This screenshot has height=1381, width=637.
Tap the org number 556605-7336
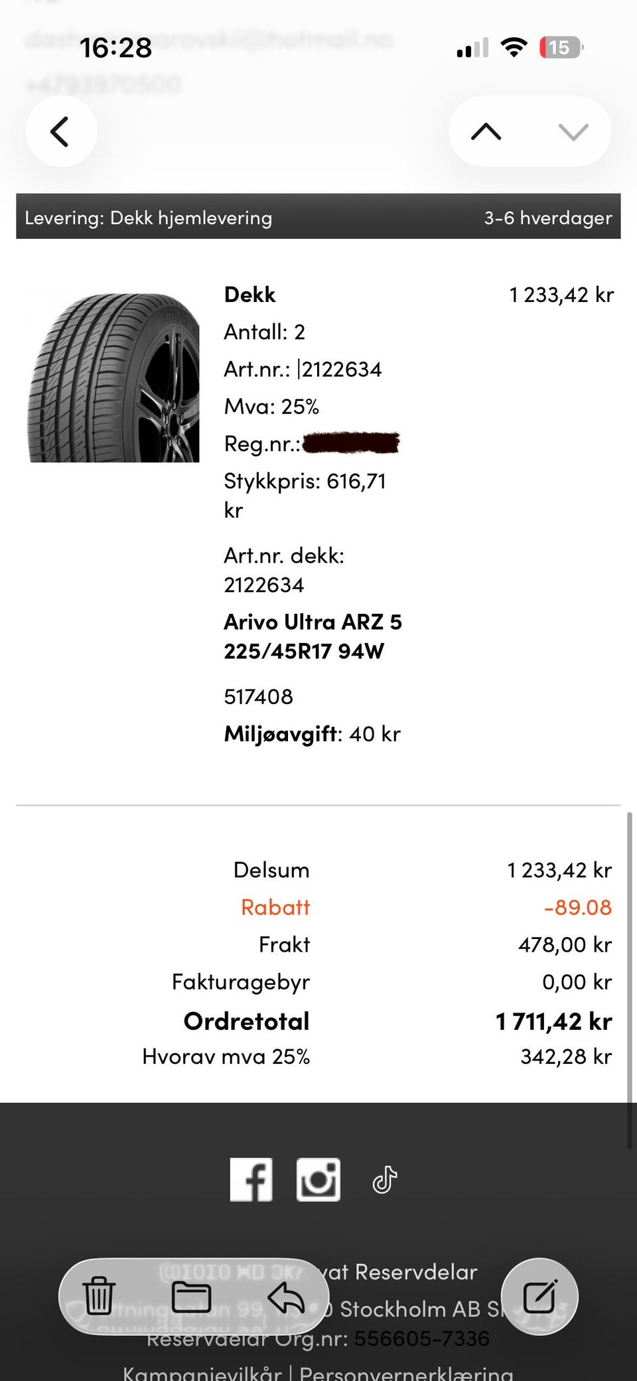tap(421, 1339)
